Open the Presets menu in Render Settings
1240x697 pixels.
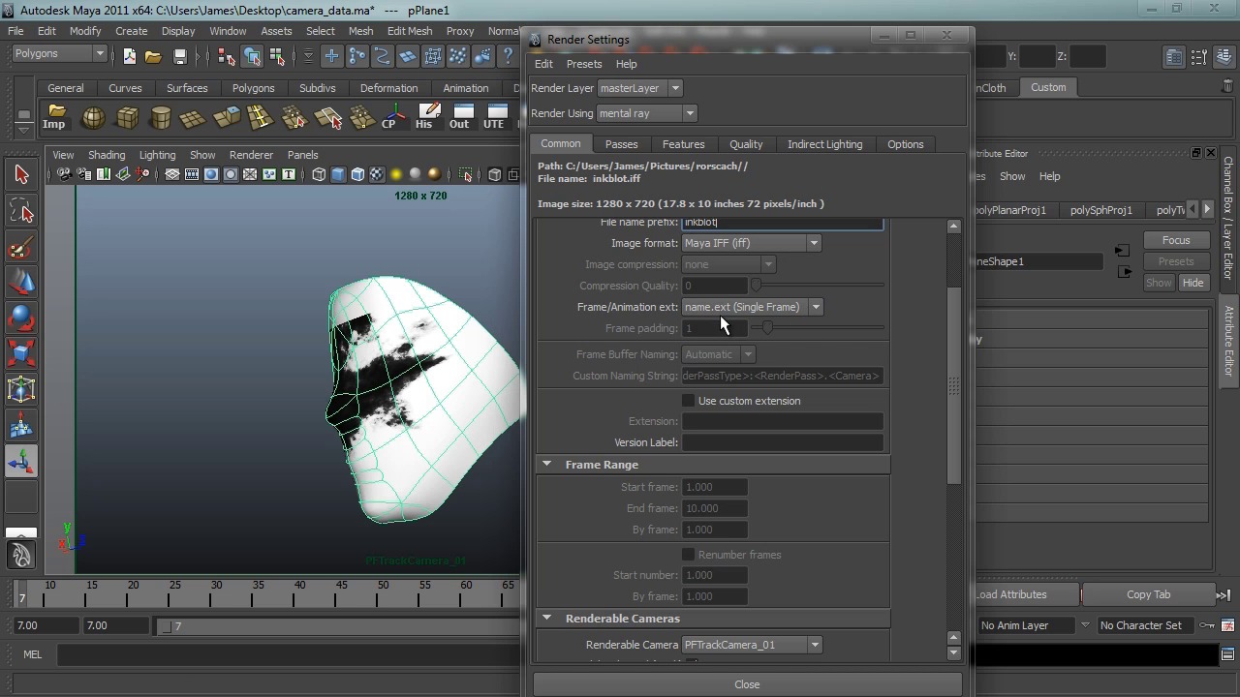point(584,64)
